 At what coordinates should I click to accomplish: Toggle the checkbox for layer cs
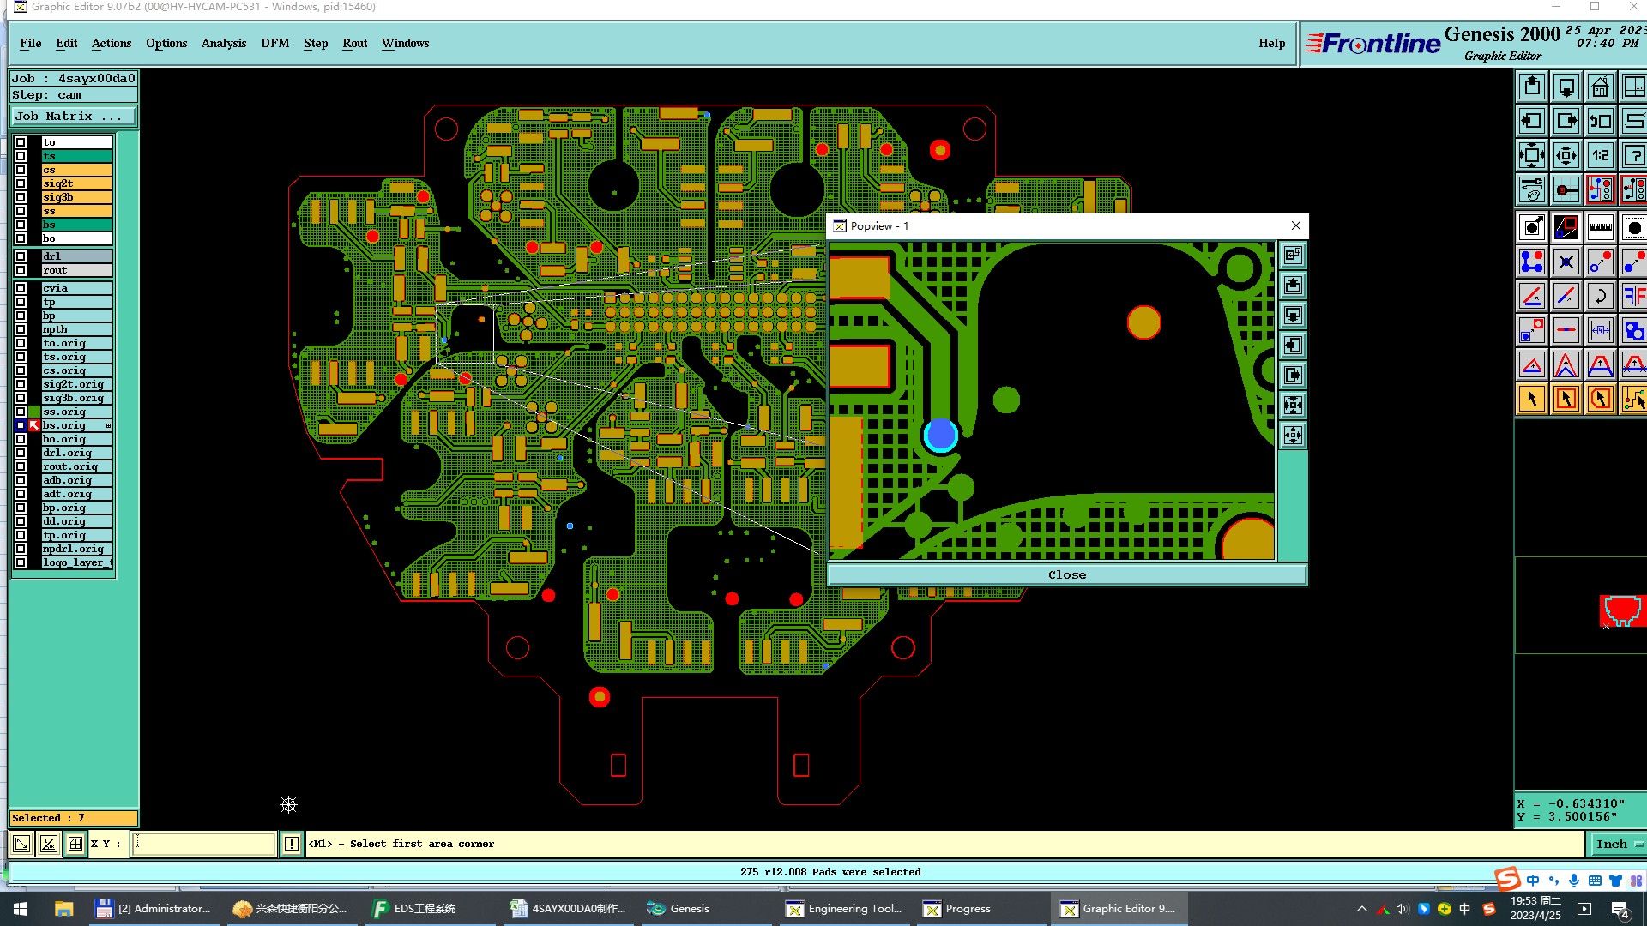point(21,170)
